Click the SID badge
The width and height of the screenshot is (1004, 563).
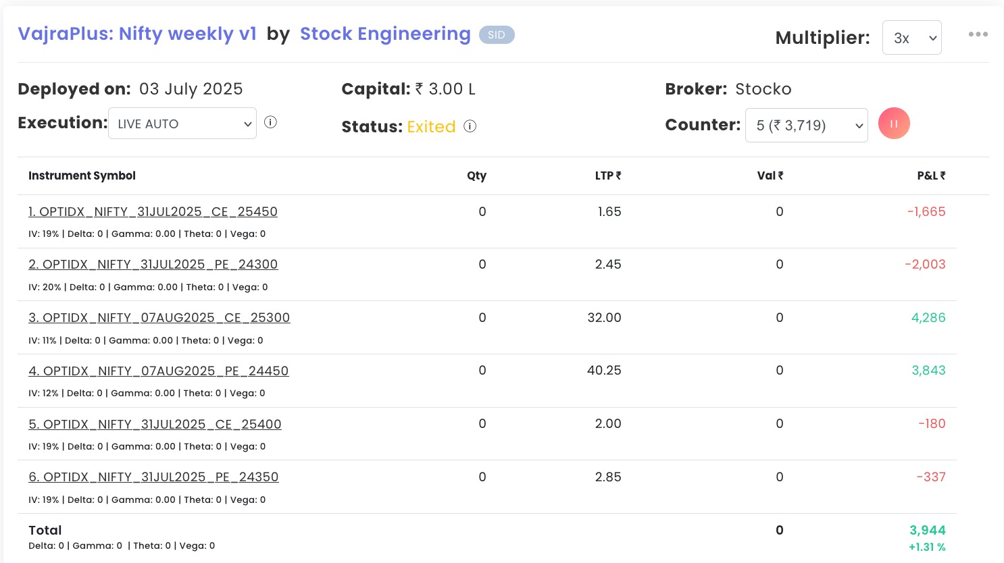[497, 35]
